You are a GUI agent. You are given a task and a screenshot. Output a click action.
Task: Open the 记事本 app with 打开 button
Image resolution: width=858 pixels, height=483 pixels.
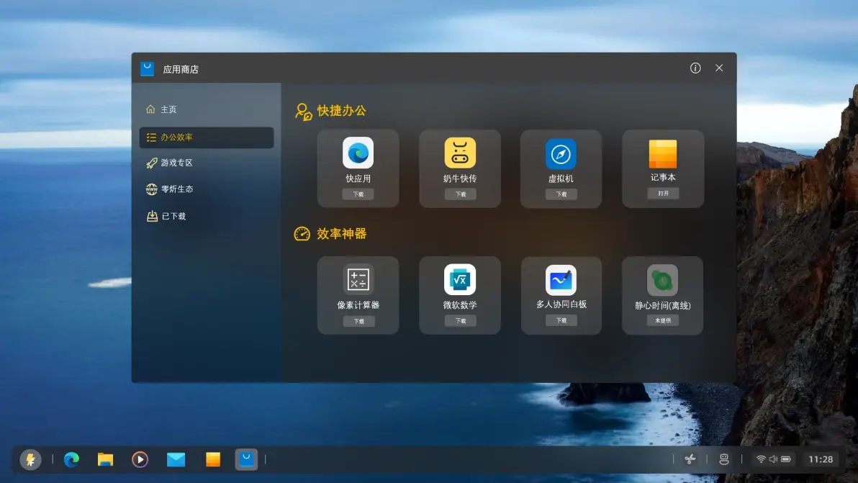[x=663, y=193]
